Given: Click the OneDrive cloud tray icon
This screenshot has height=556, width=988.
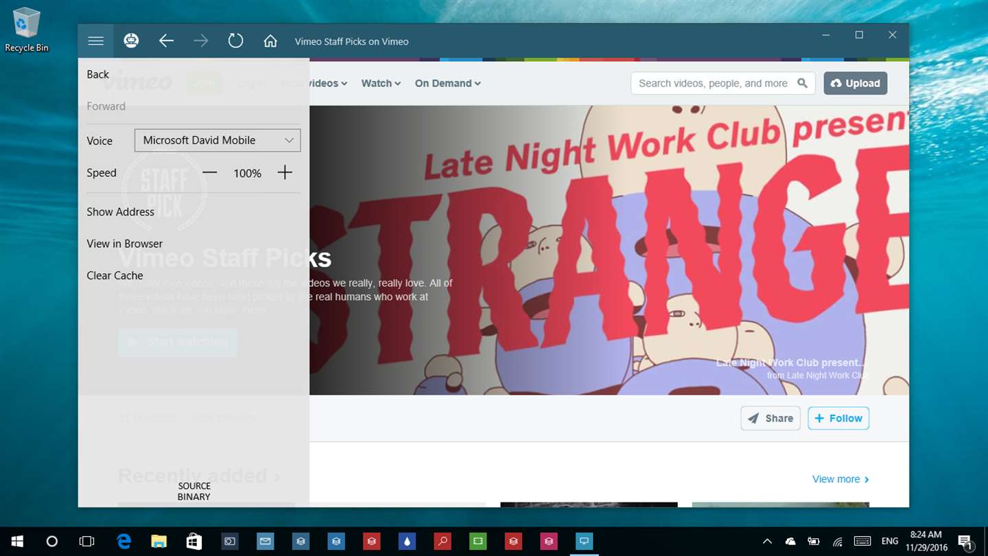Looking at the screenshot, I should click(x=790, y=542).
